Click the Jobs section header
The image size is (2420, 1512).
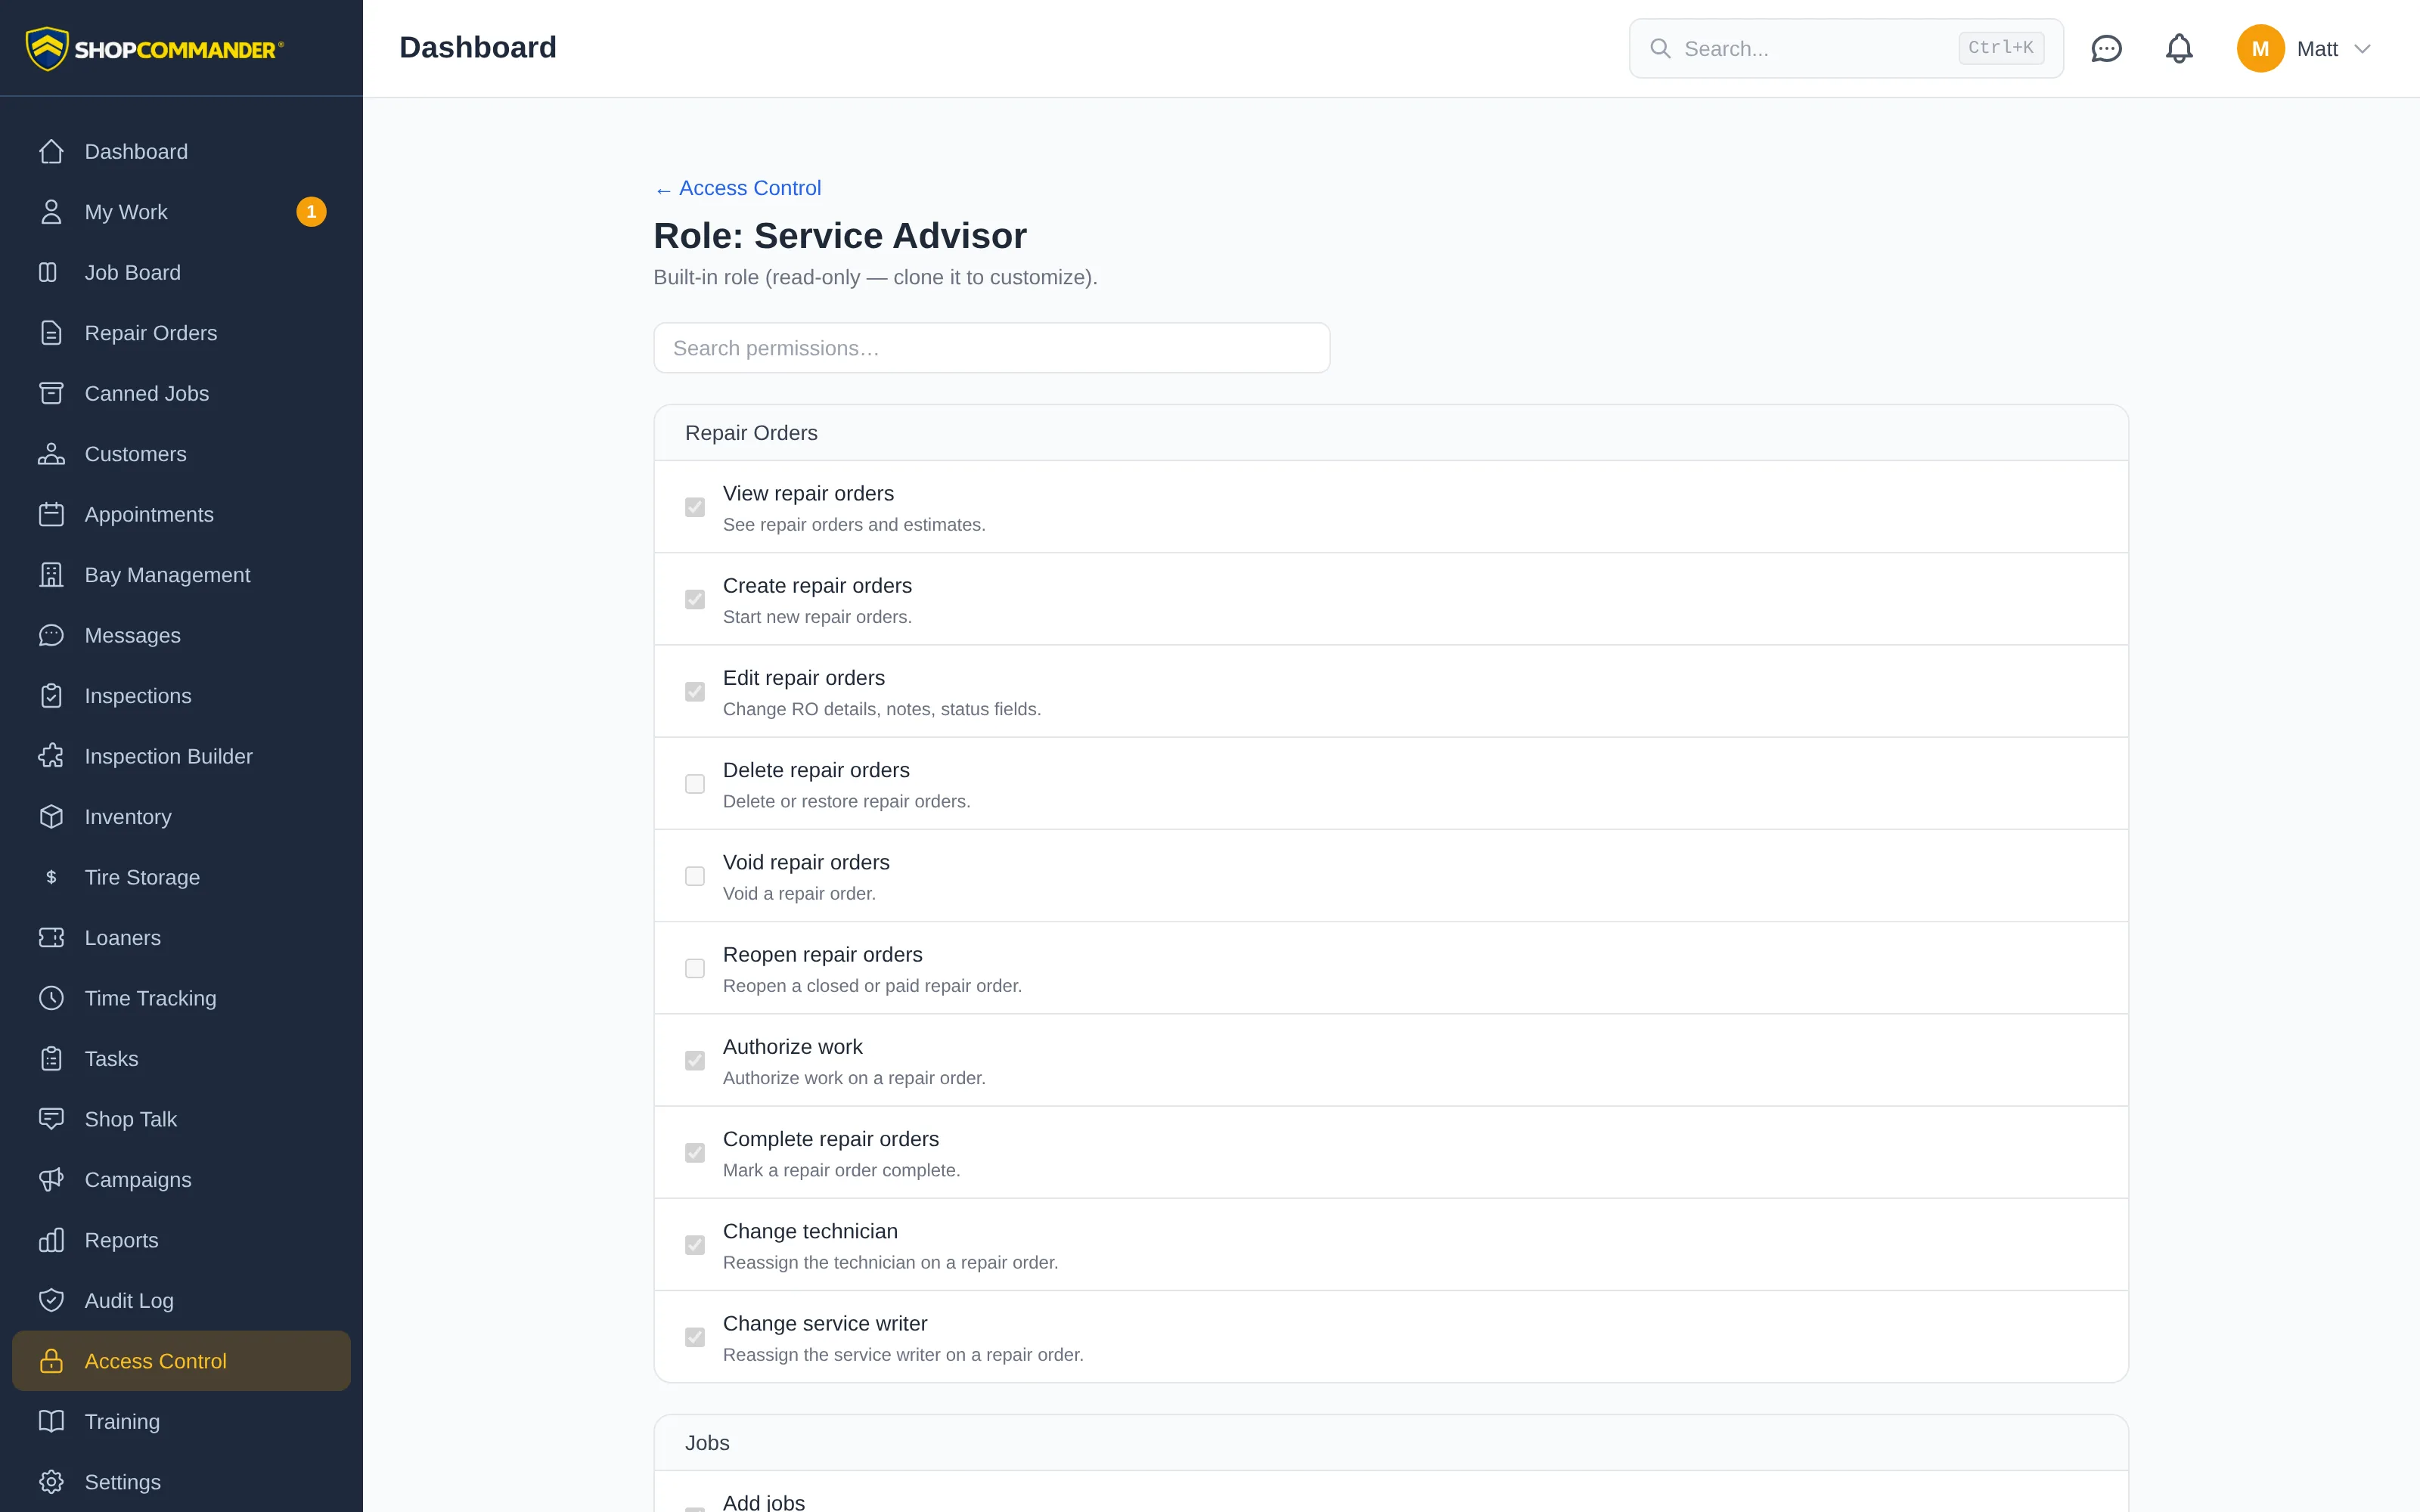point(1391,1443)
